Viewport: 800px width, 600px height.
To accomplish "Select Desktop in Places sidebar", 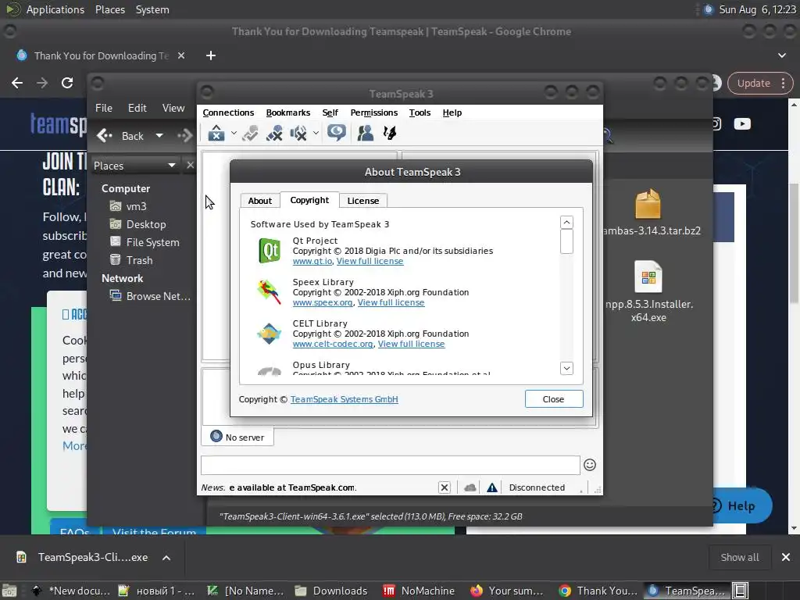I will coord(146,224).
